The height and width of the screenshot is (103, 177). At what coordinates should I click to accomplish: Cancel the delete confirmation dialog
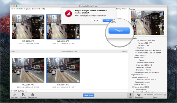pos(96,20)
